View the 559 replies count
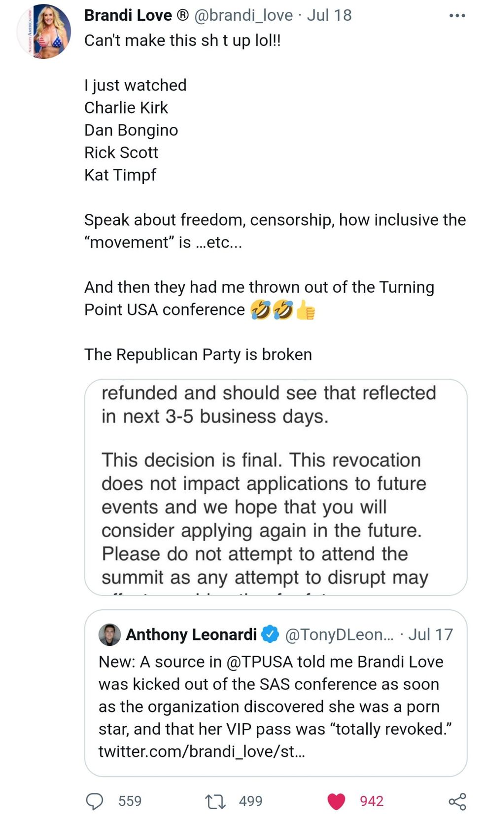Screen dimensions: 483x826 tap(130, 801)
